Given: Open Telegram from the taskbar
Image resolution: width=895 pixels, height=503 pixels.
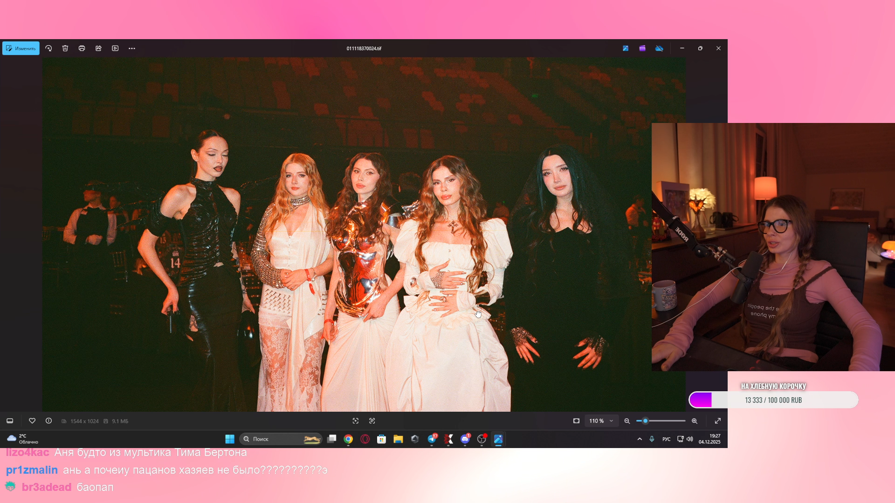Looking at the screenshot, I should point(432,439).
